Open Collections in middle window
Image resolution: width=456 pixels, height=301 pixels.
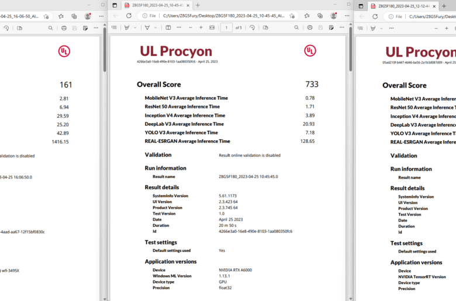pyautogui.click(x=320, y=16)
